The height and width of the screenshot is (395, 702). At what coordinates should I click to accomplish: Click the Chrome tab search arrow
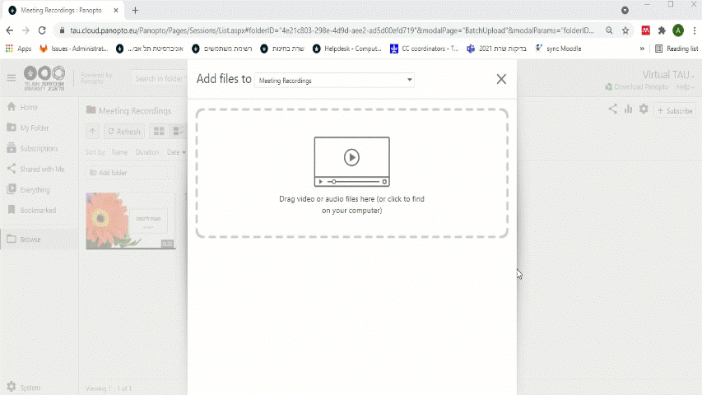(x=625, y=11)
